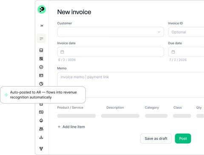
Task: Open the inbox icon in sidebar
Action: click(x=41, y=50)
